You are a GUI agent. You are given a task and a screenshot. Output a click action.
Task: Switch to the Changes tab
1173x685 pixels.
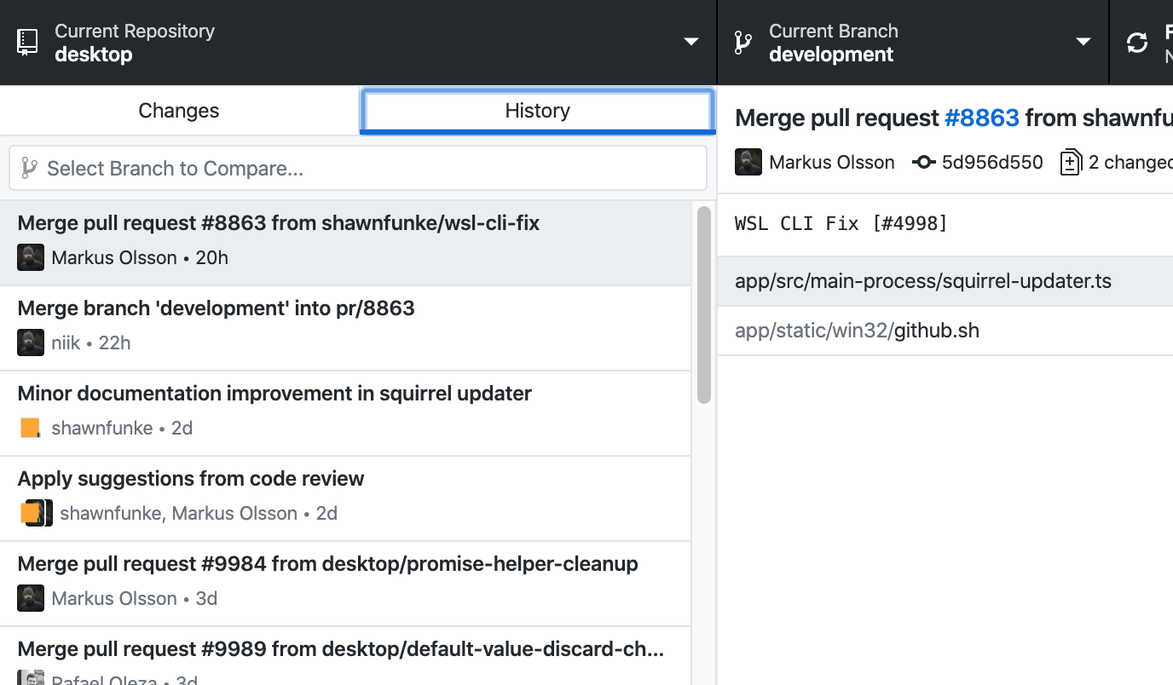(178, 110)
